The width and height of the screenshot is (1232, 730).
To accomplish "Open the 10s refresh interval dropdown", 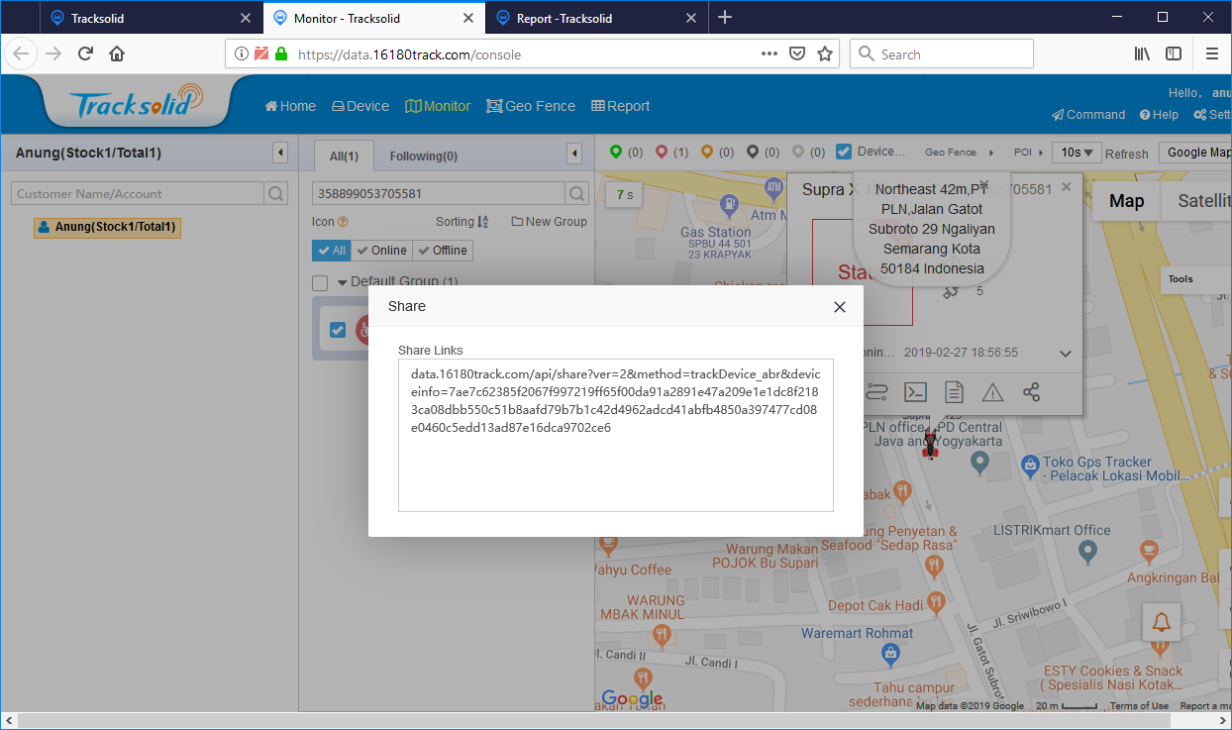I will pyautogui.click(x=1078, y=152).
